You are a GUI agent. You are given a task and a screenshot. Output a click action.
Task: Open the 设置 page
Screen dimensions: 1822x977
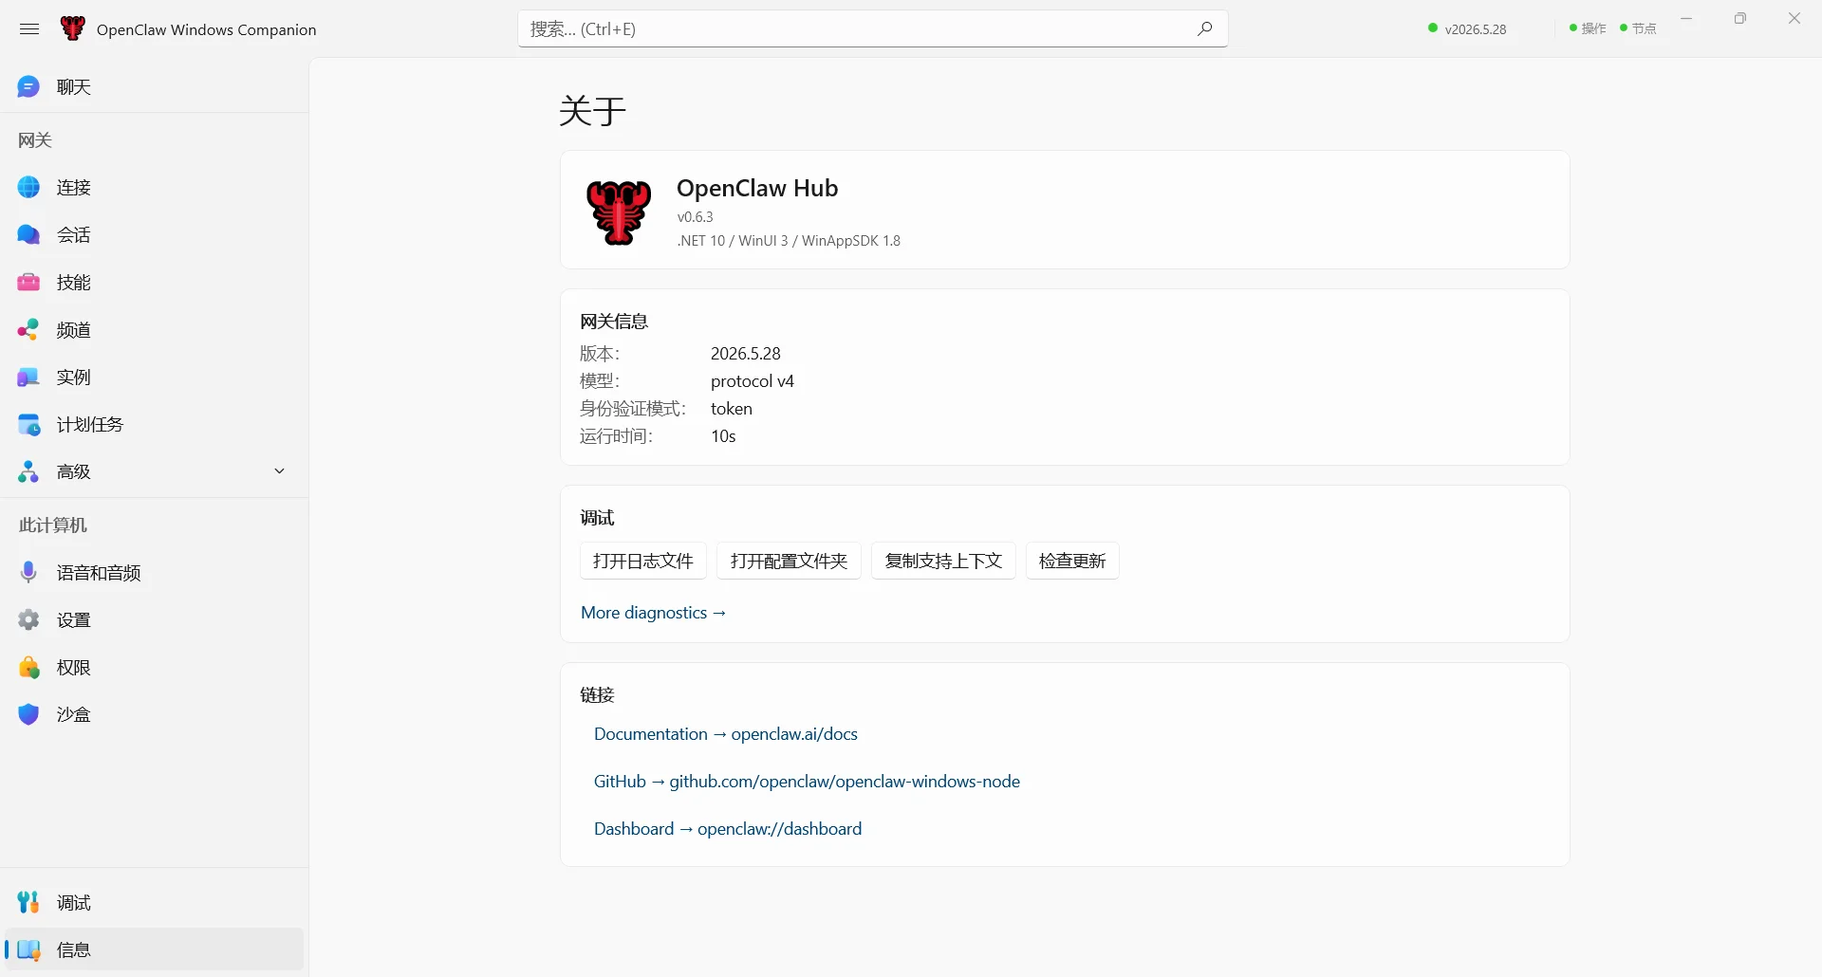pyautogui.click(x=155, y=620)
